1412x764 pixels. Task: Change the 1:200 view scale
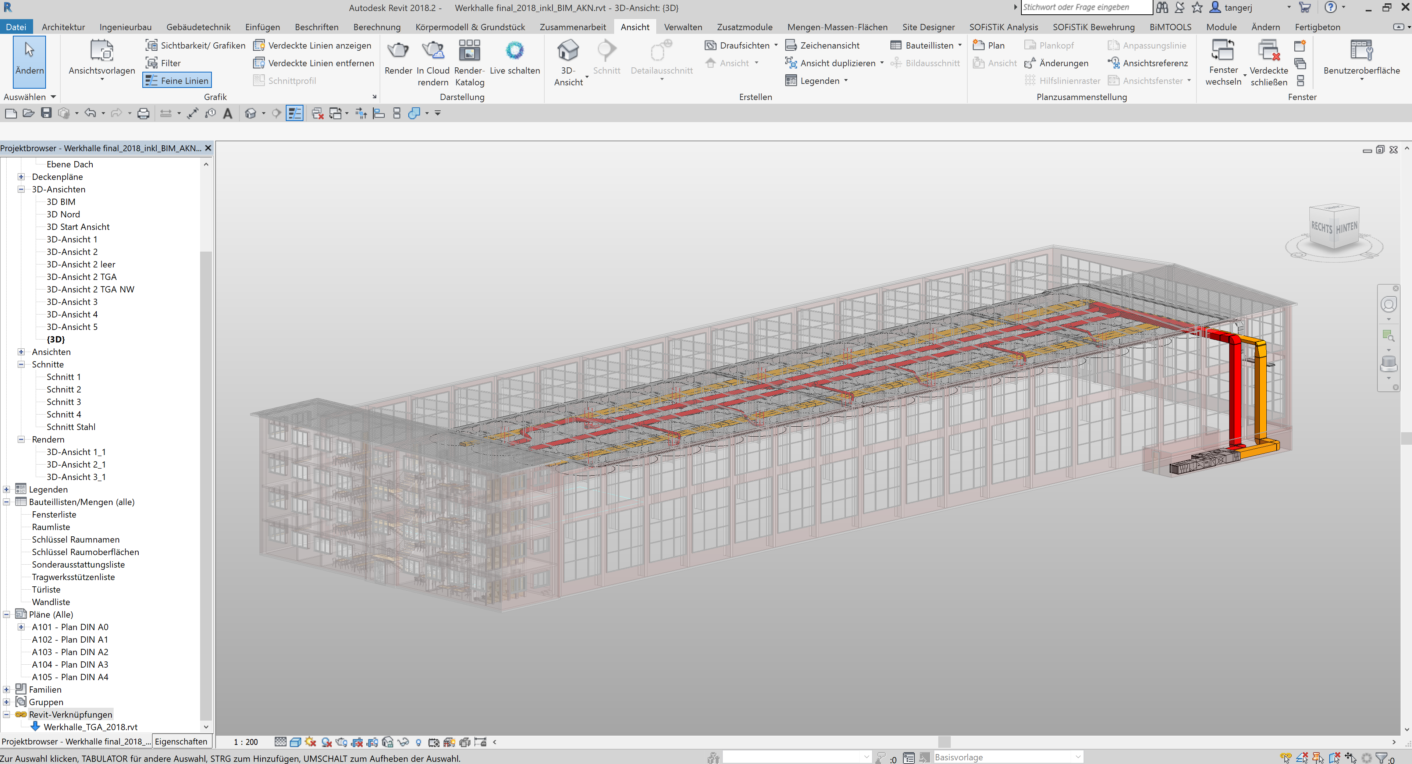click(x=245, y=742)
